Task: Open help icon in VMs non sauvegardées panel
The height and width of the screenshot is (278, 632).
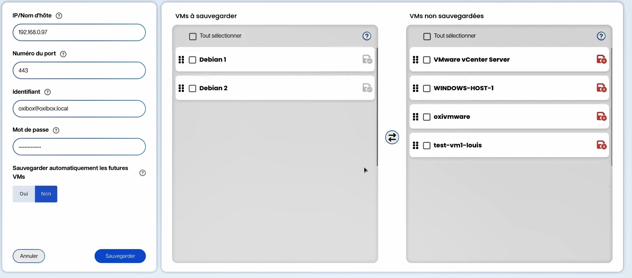Action: pyautogui.click(x=601, y=36)
